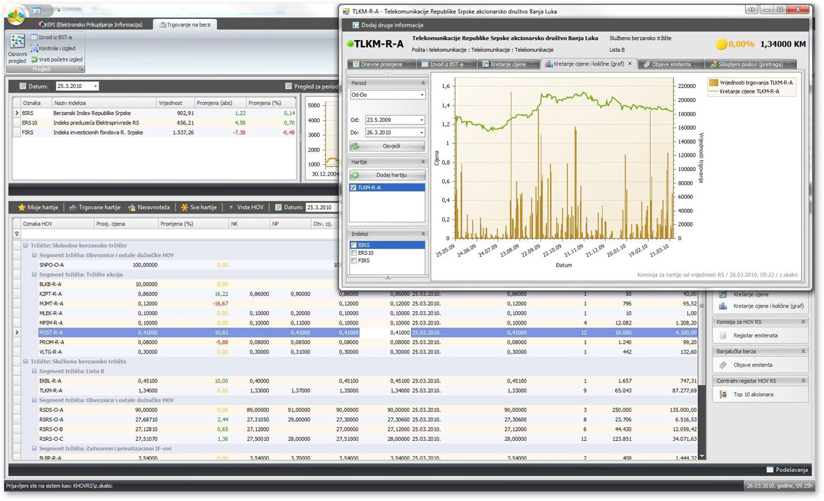824x501 pixels.
Task: Enable the ERS10 index checkbox
Action: click(x=354, y=253)
